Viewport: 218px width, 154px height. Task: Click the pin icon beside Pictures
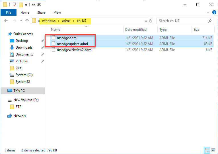(x=42, y=61)
